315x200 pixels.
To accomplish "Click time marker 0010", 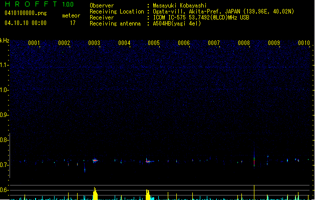I will pyautogui.click(x=304, y=42).
